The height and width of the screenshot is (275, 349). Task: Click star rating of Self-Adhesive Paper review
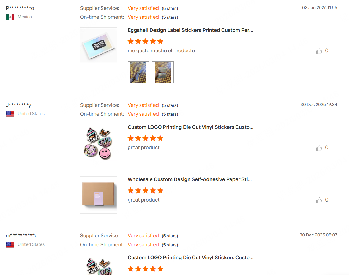tap(145, 191)
